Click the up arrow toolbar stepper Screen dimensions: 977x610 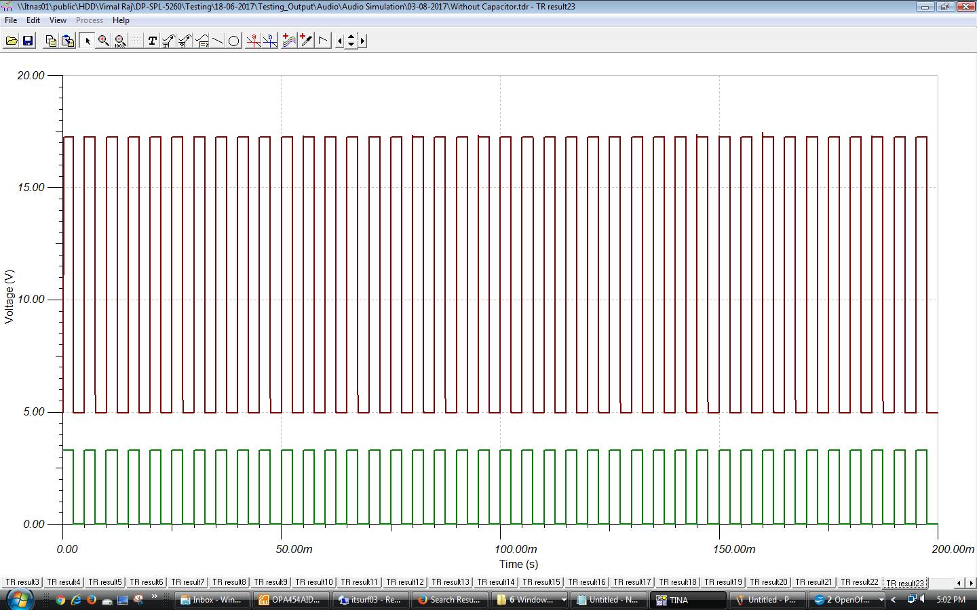pyautogui.click(x=351, y=37)
